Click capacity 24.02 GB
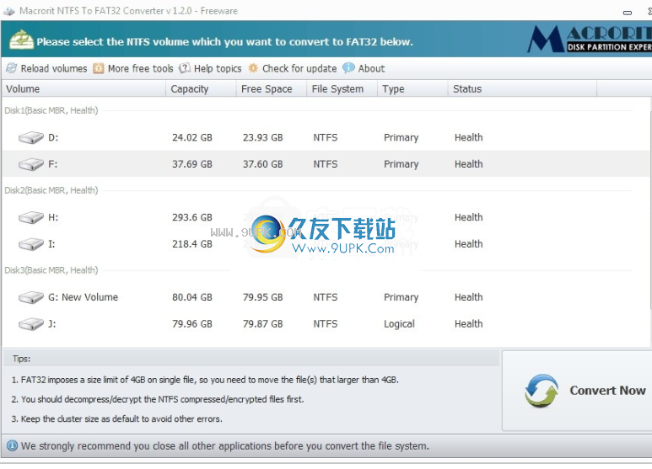The width and height of the screenshot is (652, 469). 192,137
